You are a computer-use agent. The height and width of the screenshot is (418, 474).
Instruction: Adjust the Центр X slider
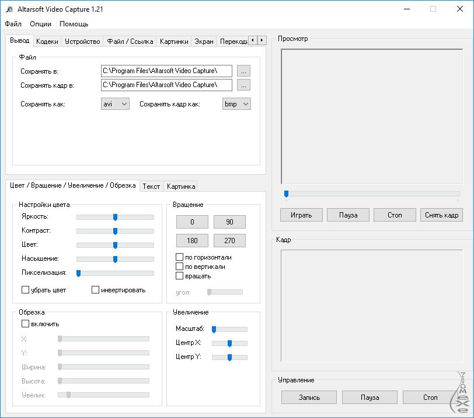tap(230, 343)
